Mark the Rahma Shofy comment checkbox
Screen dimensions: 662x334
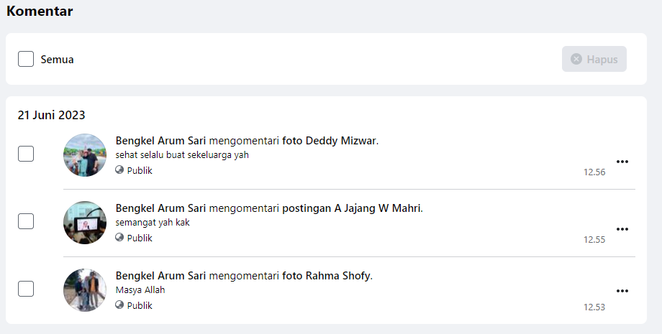click(x=26, y=289)
